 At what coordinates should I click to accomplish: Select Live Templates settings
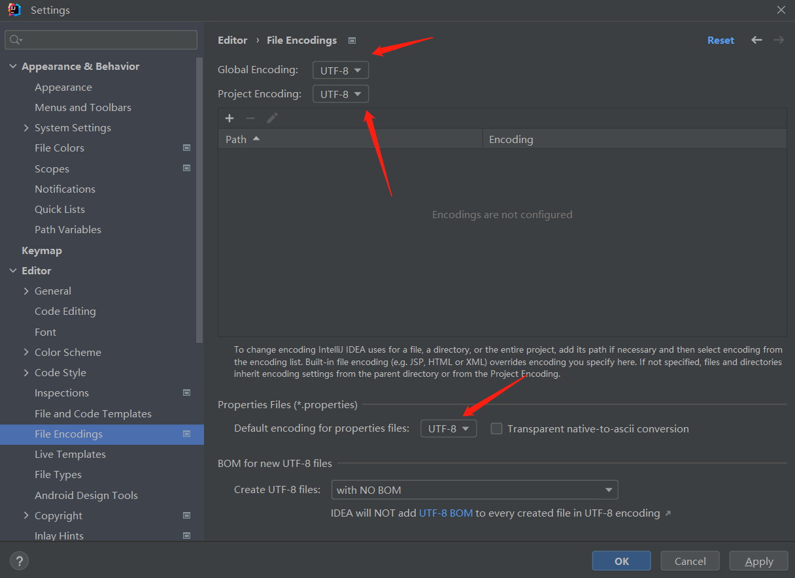tap(70, 454)
